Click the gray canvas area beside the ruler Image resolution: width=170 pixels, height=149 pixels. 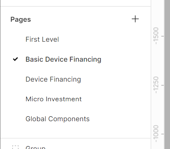(167, 74)
